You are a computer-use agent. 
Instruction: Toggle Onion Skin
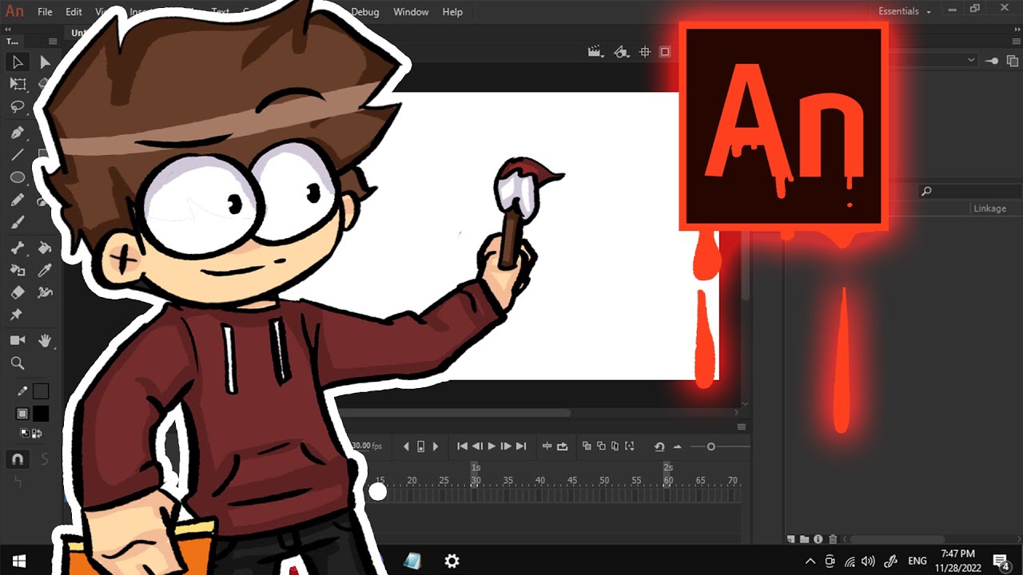pos(587,446)
